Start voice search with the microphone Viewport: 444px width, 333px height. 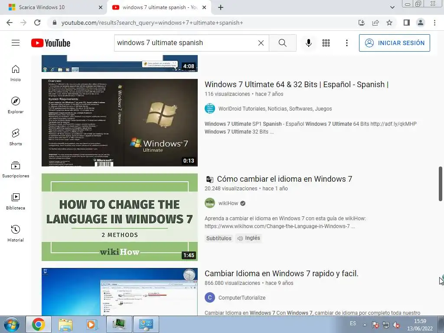point(309,43)
